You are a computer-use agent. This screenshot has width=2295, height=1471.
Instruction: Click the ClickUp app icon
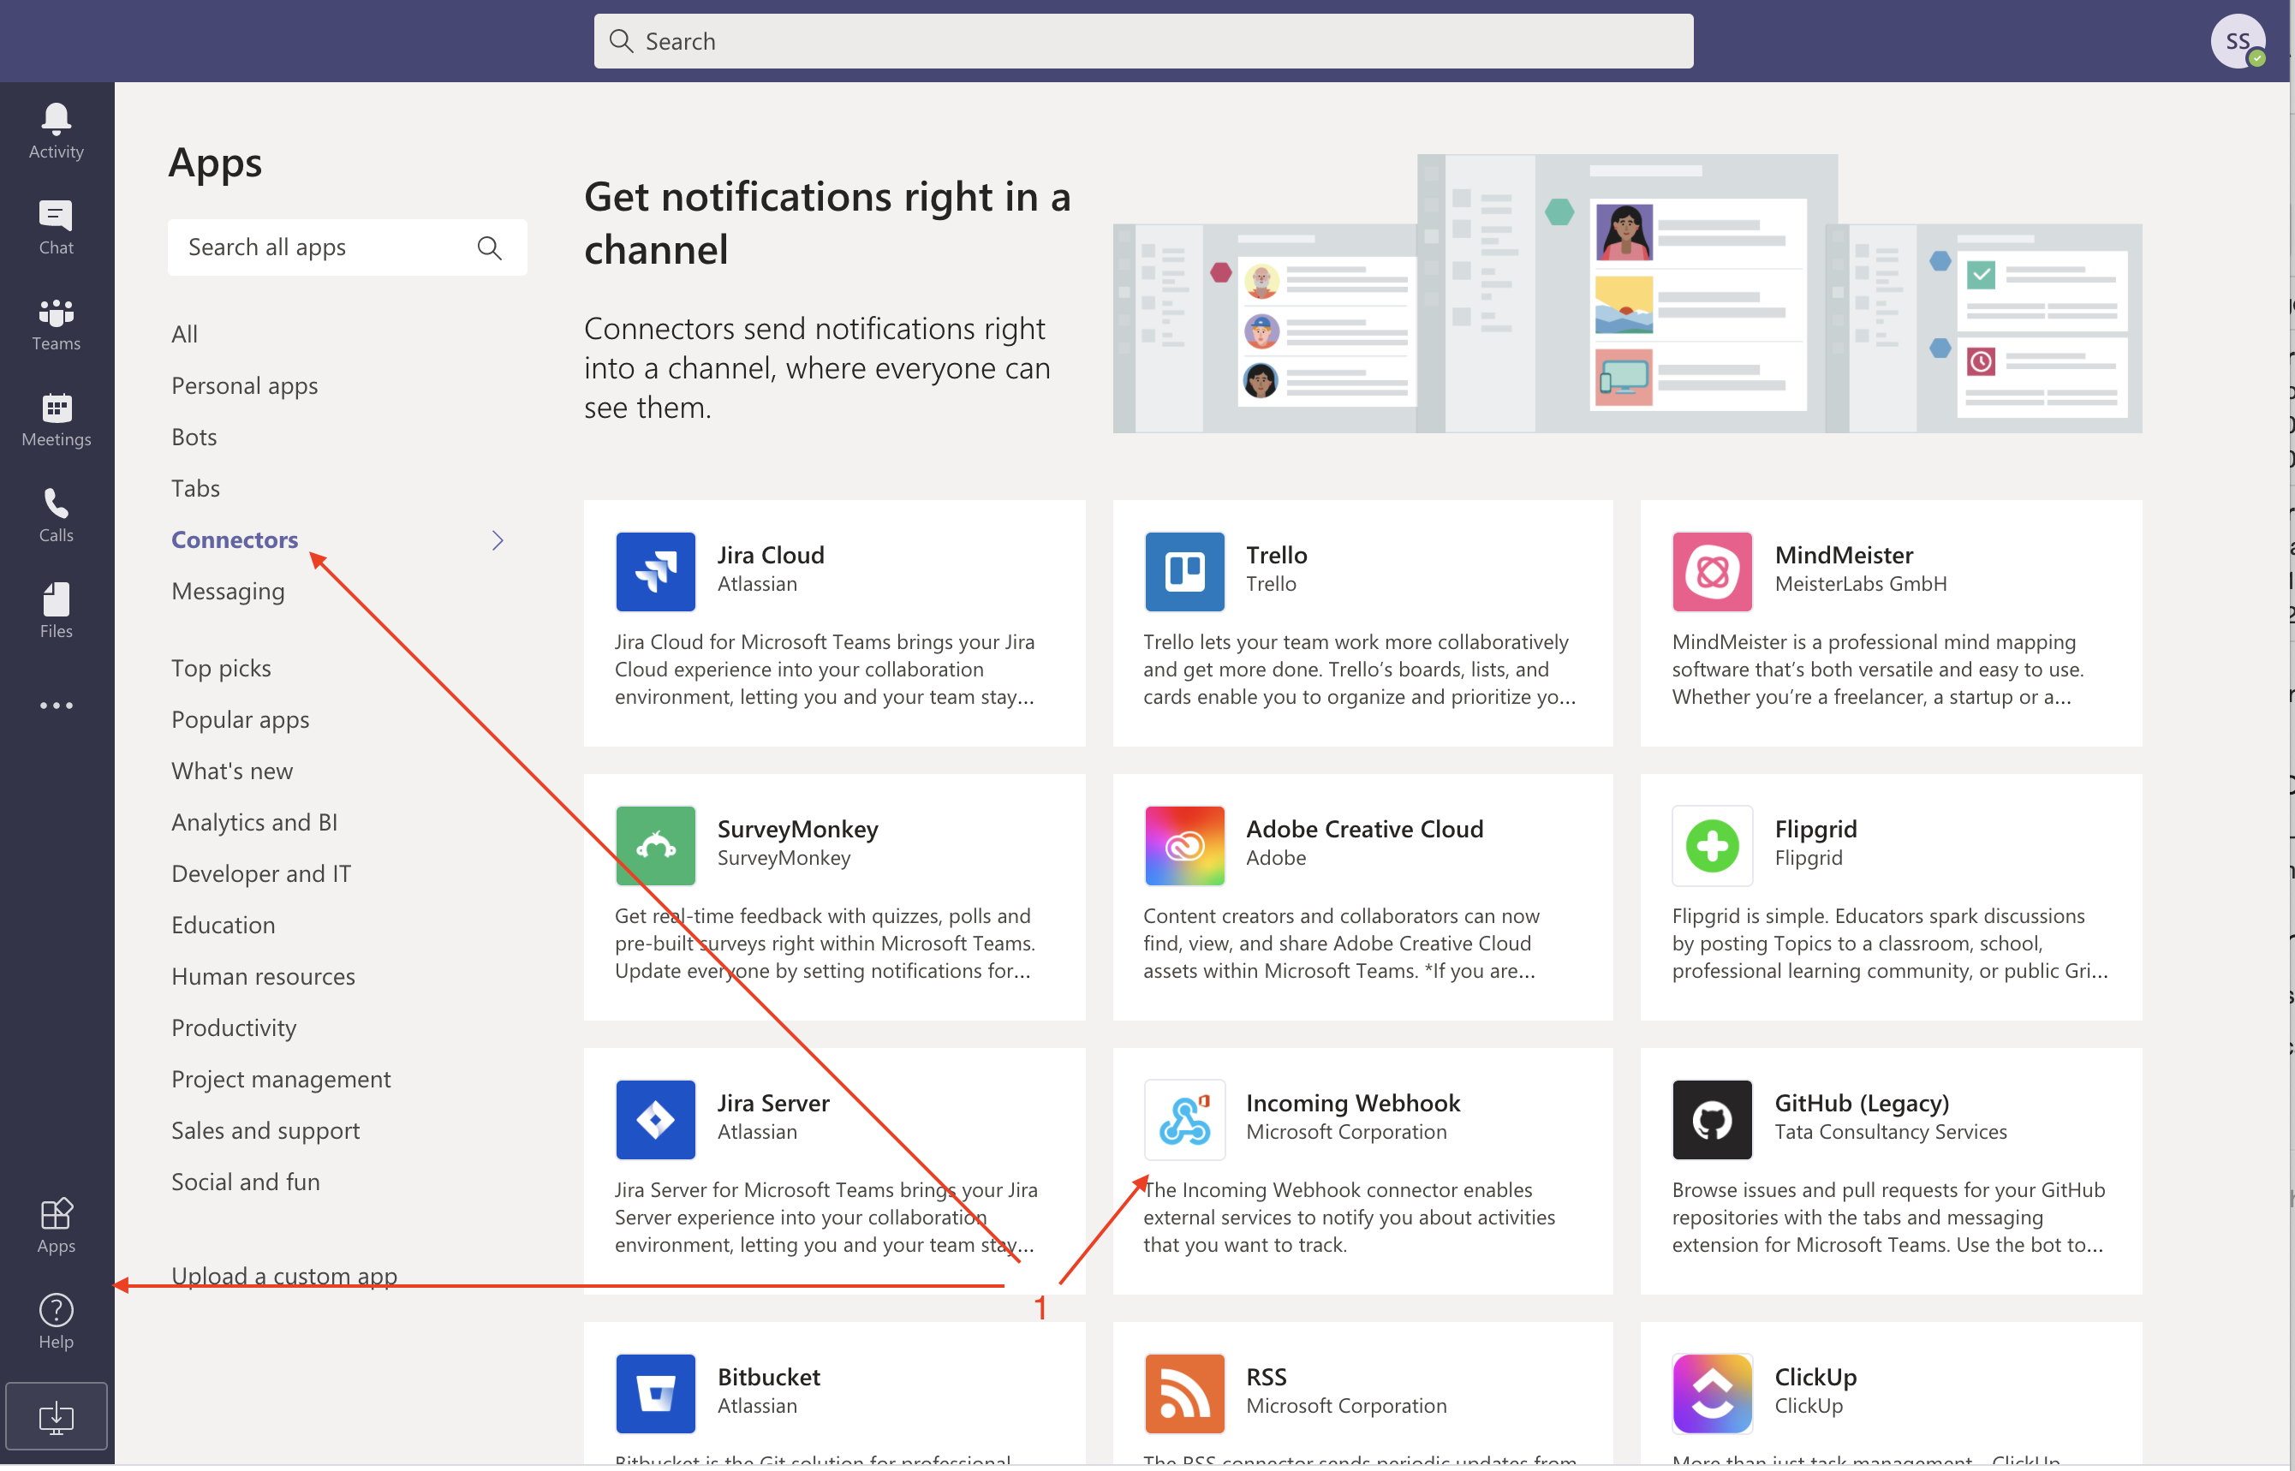click(x=1712, y=1394)
